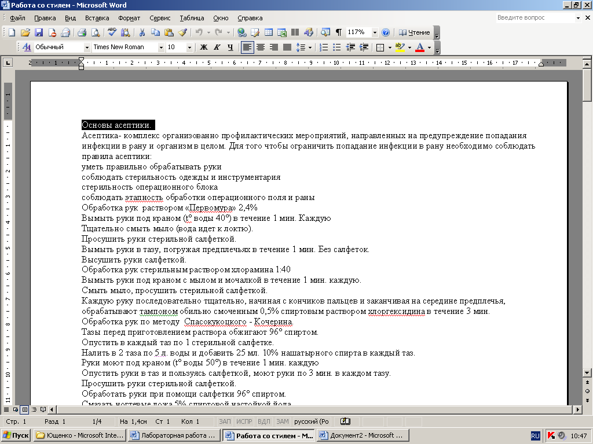
Task: Open Print Preview with the magnifier page icon
Action: point(96,32)
